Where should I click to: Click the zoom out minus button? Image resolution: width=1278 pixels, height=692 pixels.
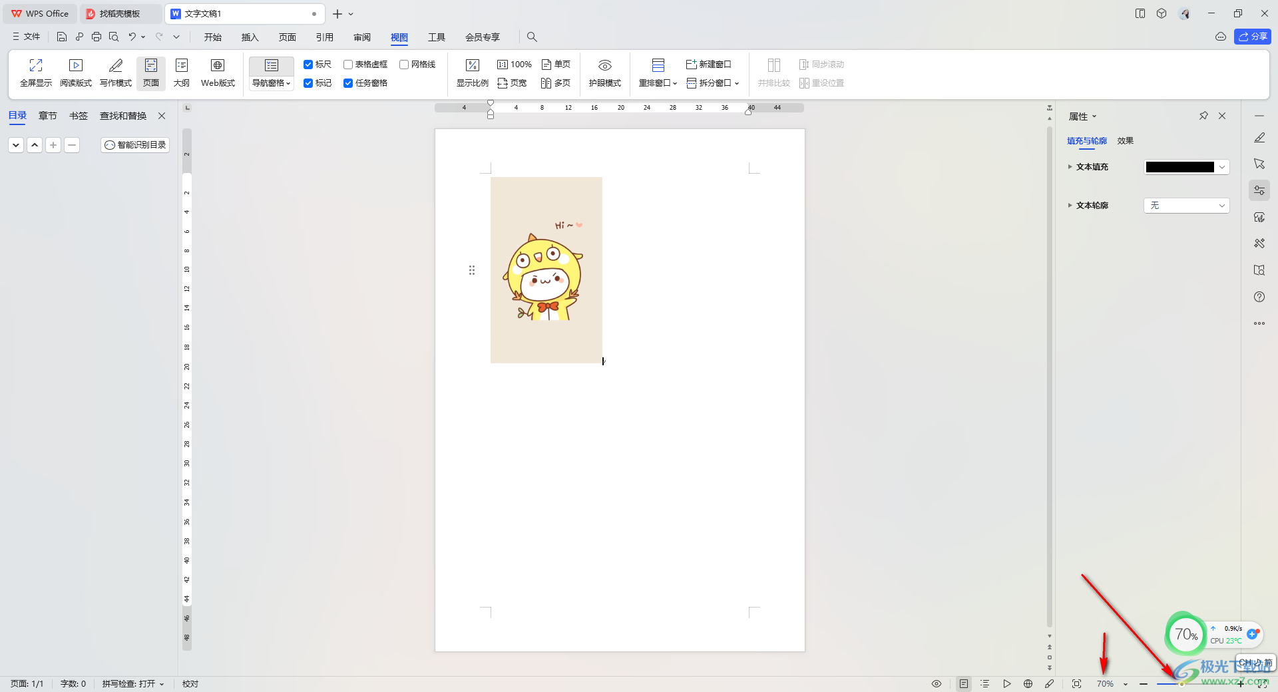(1144, 684)
